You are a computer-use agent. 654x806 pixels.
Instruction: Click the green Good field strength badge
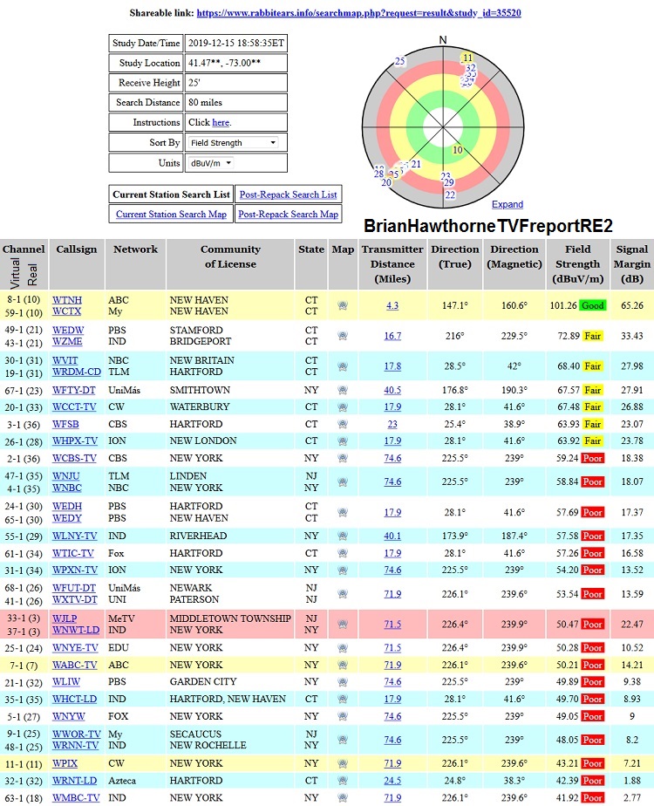[592, 306]
